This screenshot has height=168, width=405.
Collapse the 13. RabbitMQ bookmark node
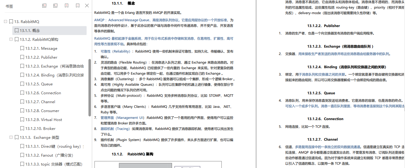[6, 21]
